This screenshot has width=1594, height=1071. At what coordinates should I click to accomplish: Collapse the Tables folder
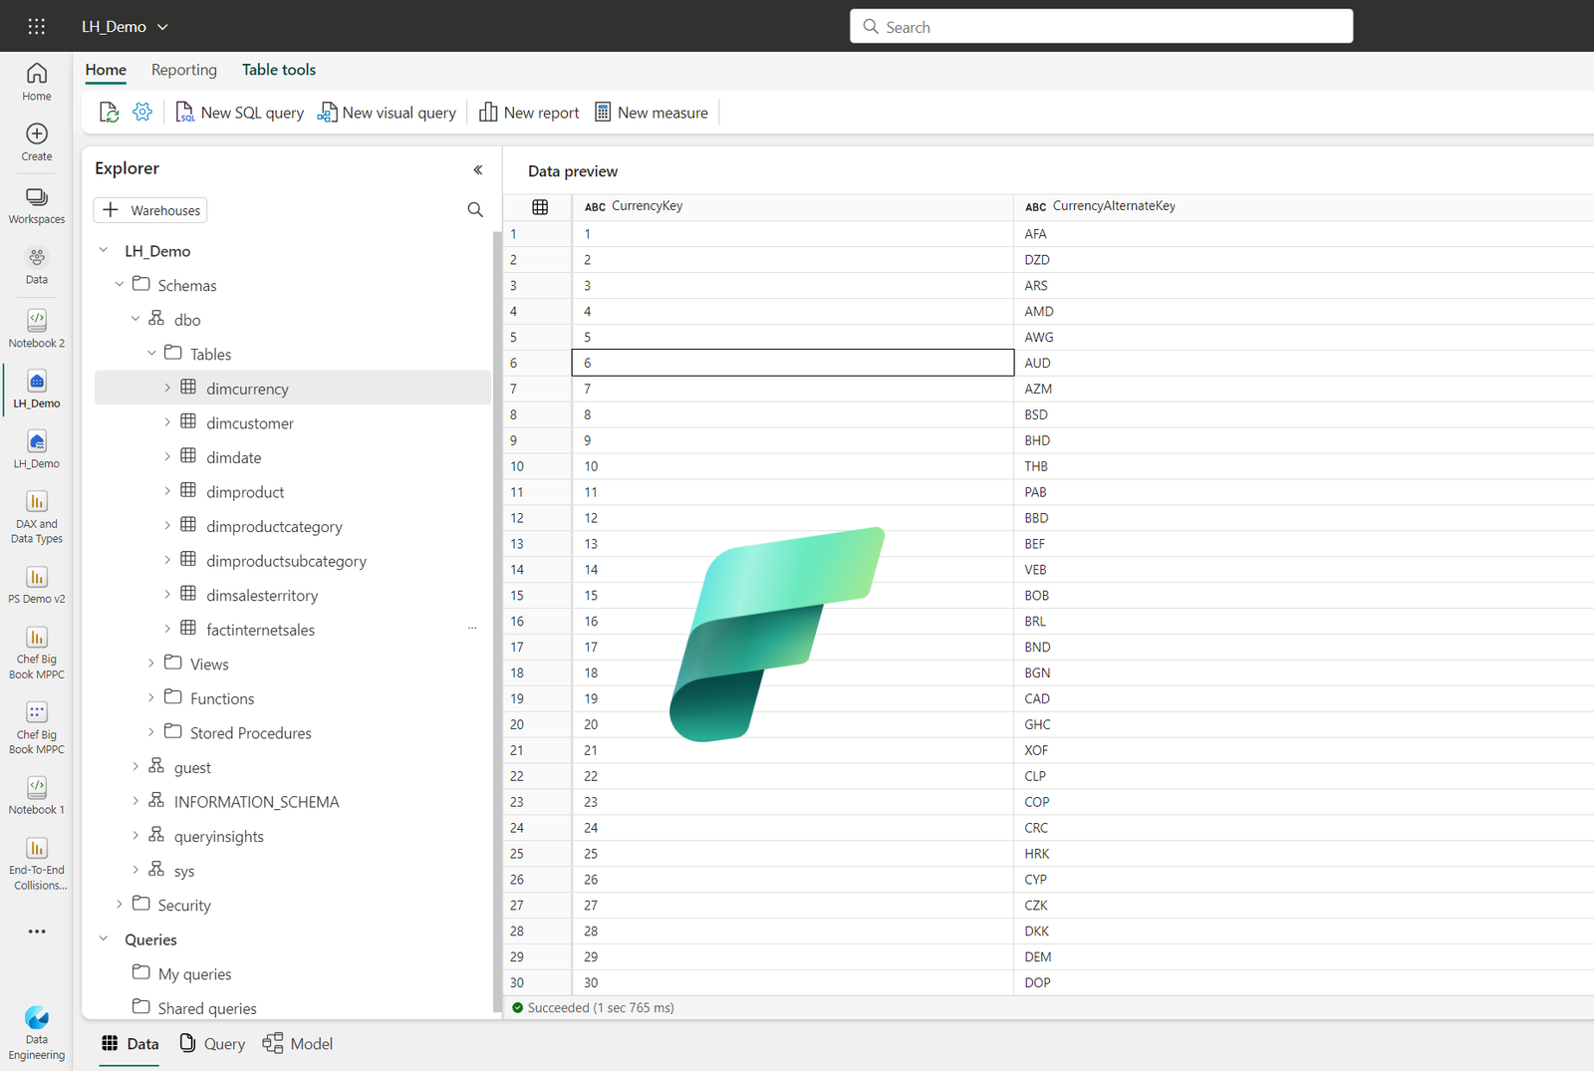point(151,353)
